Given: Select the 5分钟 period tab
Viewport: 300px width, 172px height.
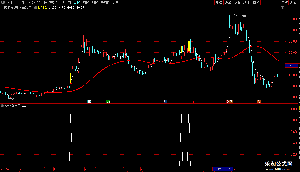Looking at the screenshot, I should point(31,2).
